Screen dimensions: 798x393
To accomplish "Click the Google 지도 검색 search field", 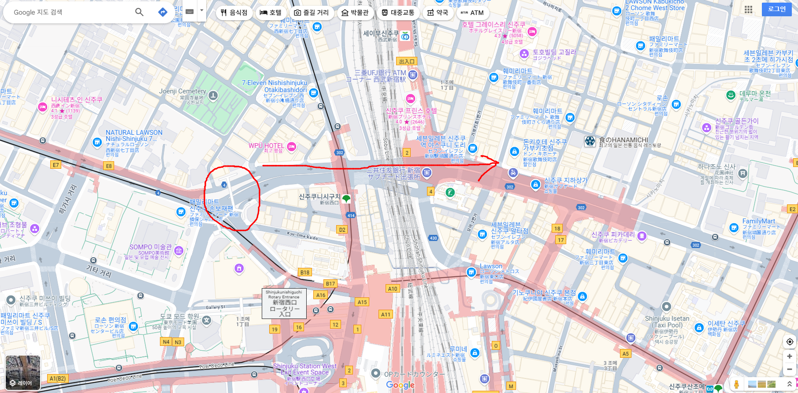I will coord(71,12).
